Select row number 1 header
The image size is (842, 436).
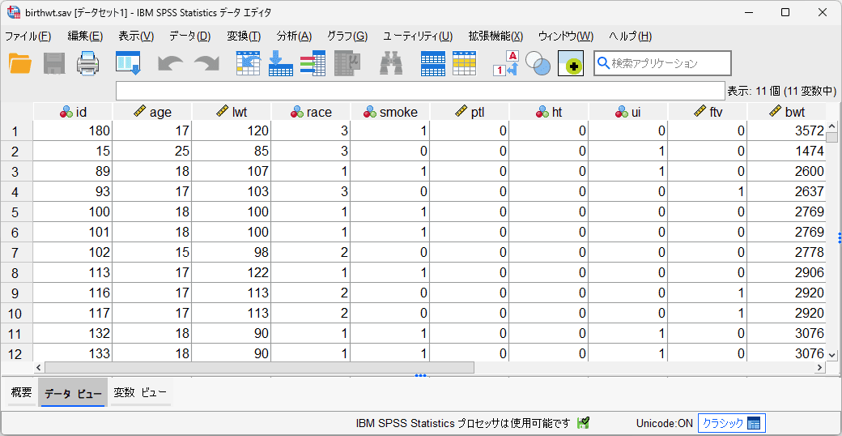click(17, 131)
